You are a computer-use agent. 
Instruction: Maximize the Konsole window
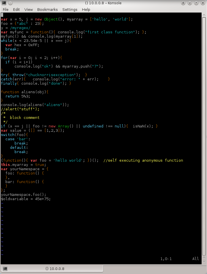(x=196, y=3)
